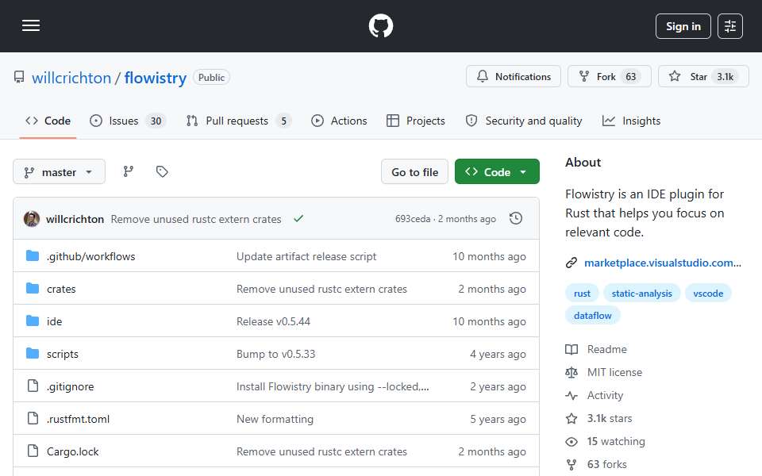Open the MIT license link text
This screenshot has width=762, height=476.
click(x=614, y=373)
